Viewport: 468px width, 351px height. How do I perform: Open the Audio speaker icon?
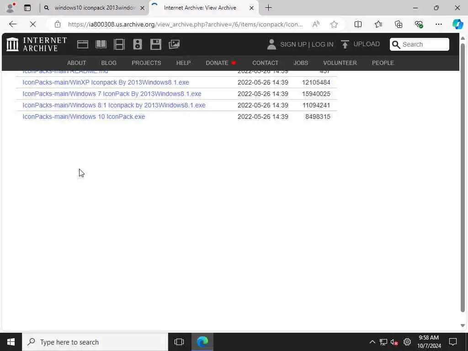click(138, 44)
